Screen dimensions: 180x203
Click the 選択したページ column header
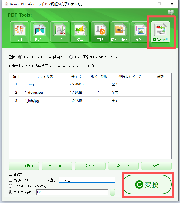[130, 77]
